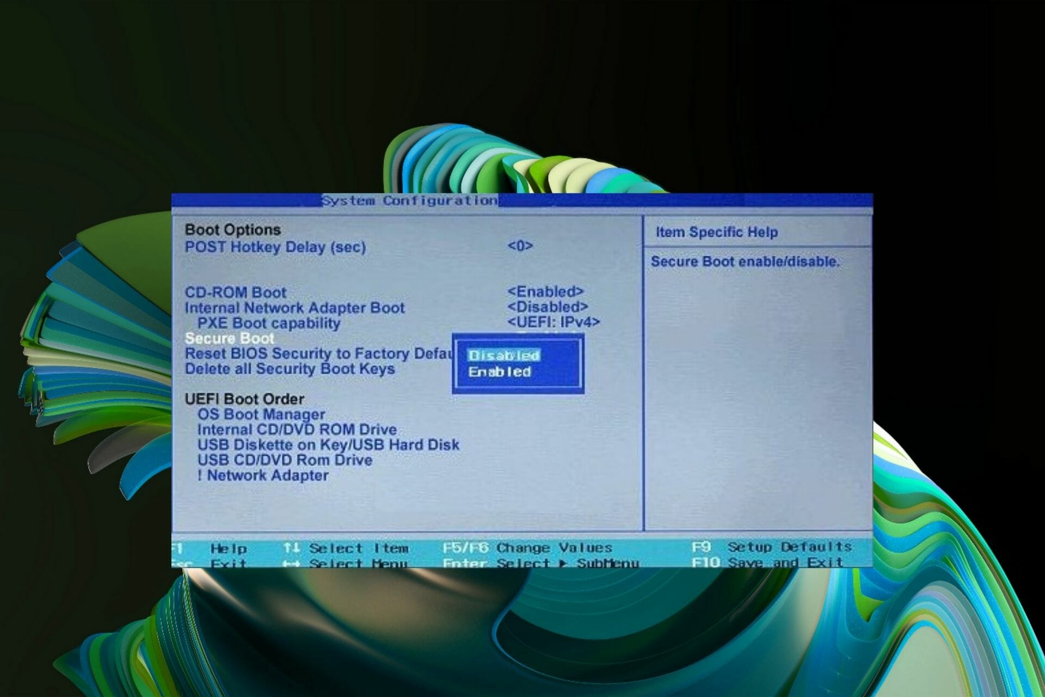Open the <UEFI: IPv4> value

[x=554, y=322]
